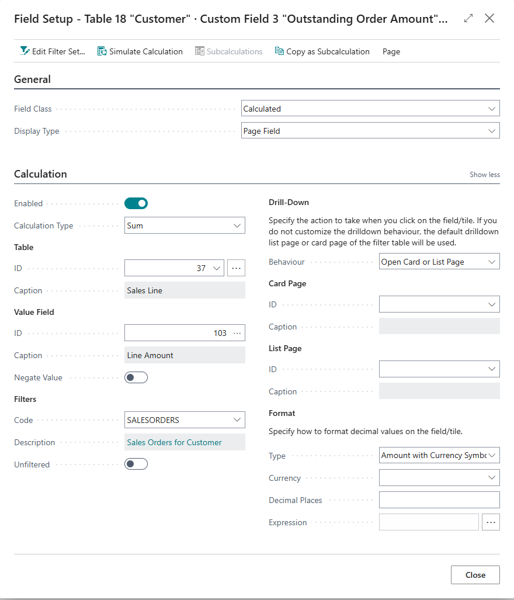The image size is (514, 600).
Task: Open Expression assist-edit ellipsis button
Action: tap(491, 522)
